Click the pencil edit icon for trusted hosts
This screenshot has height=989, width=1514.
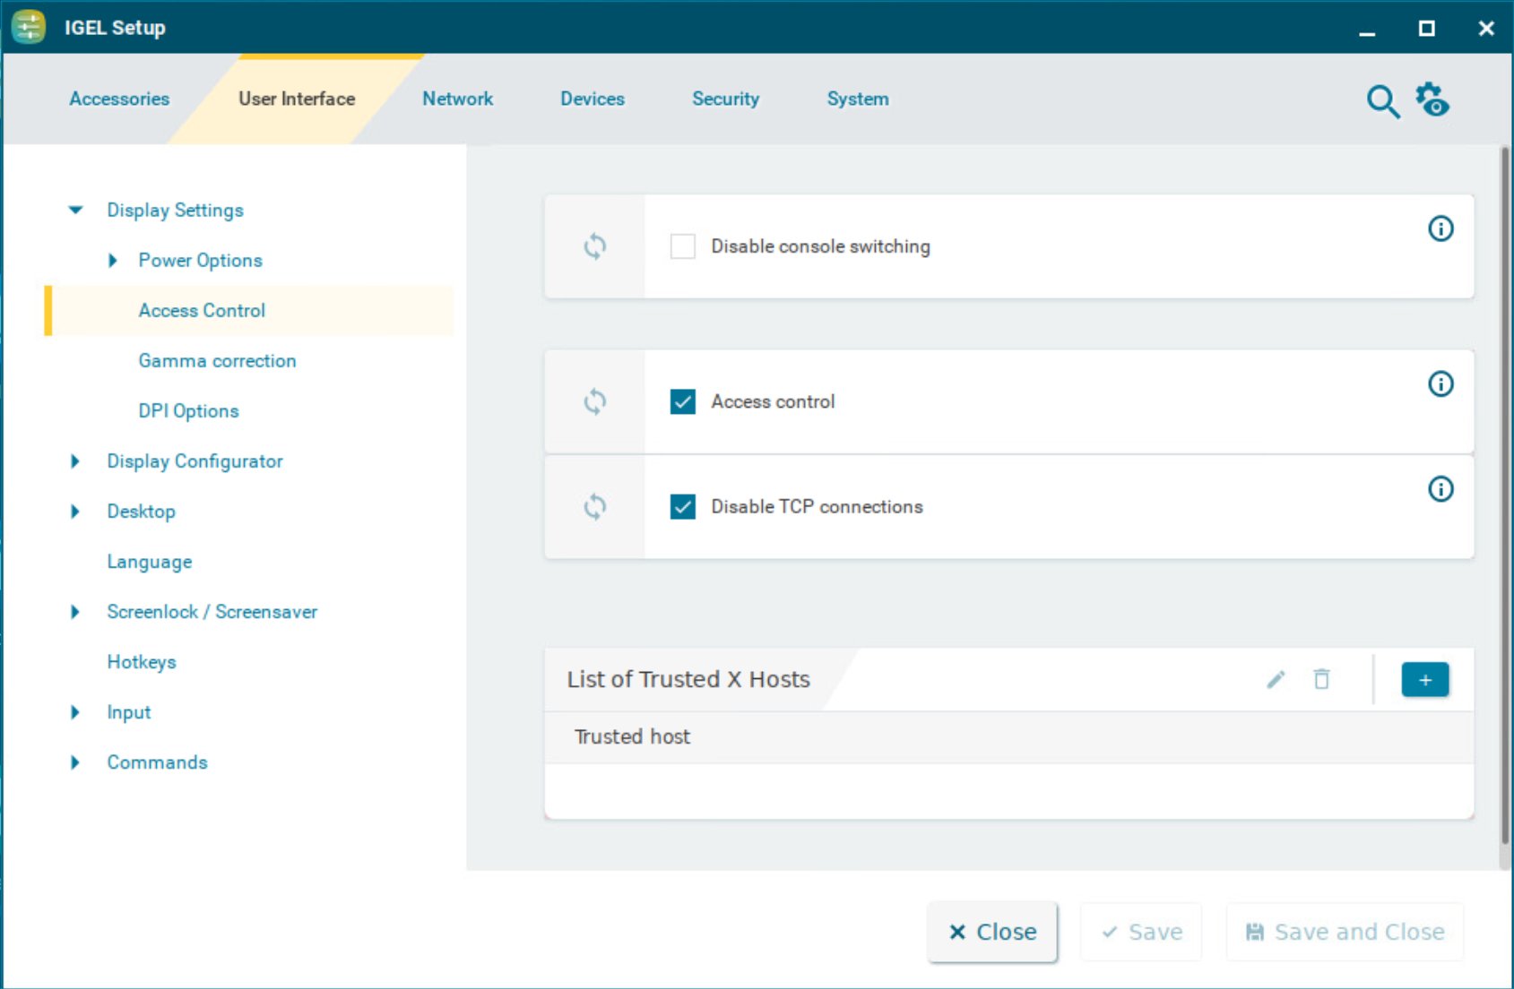pos(1276,680)
